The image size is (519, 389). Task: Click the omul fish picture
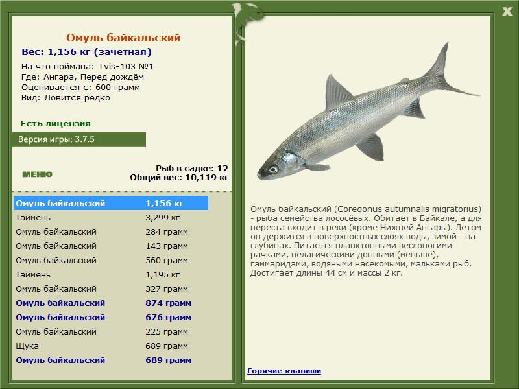click(x=368, y=112)
